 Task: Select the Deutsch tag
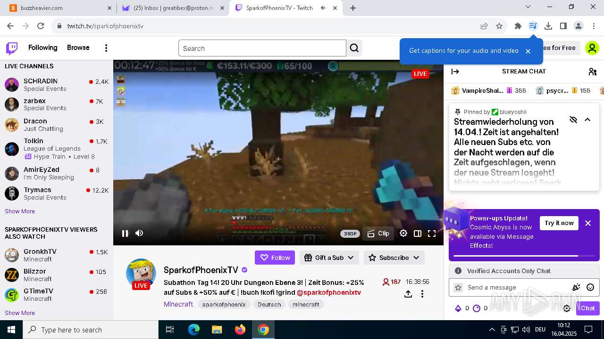269,305
